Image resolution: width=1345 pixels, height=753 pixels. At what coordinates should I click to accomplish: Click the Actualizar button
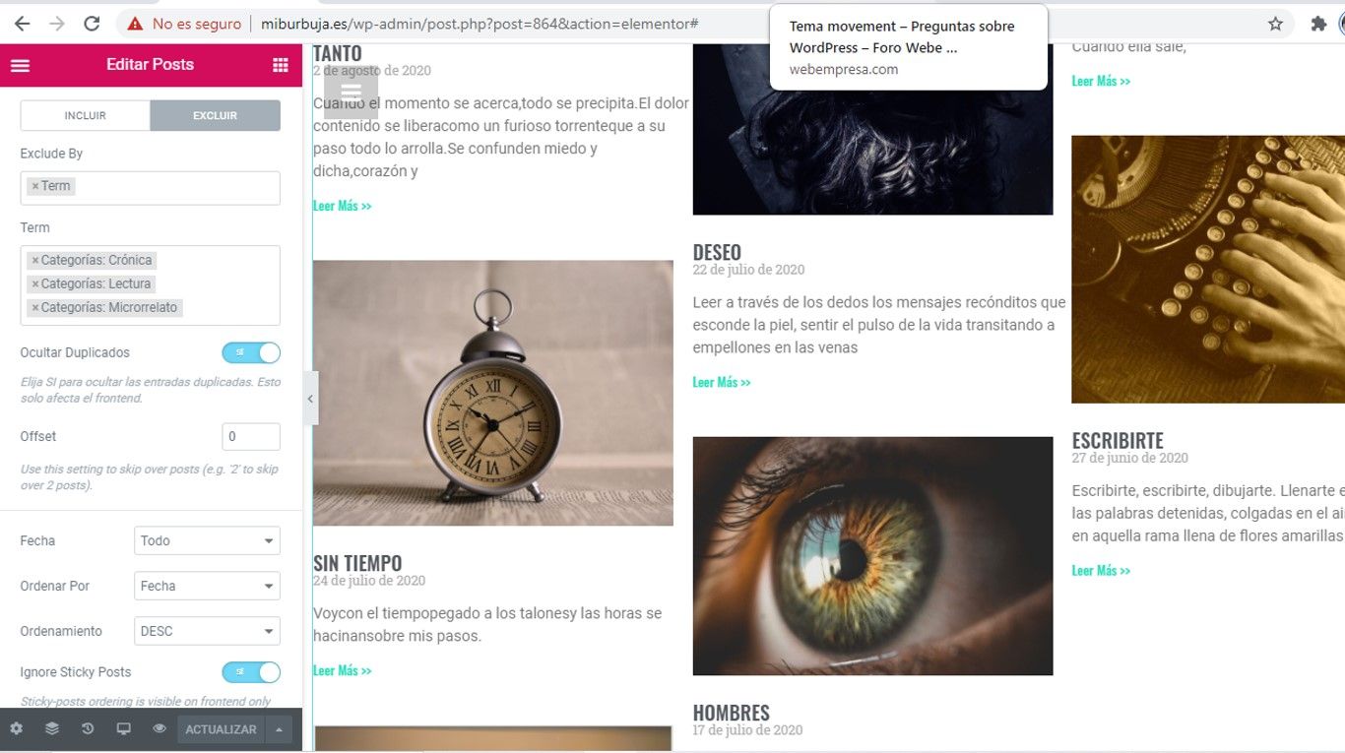tap(222, 729)
